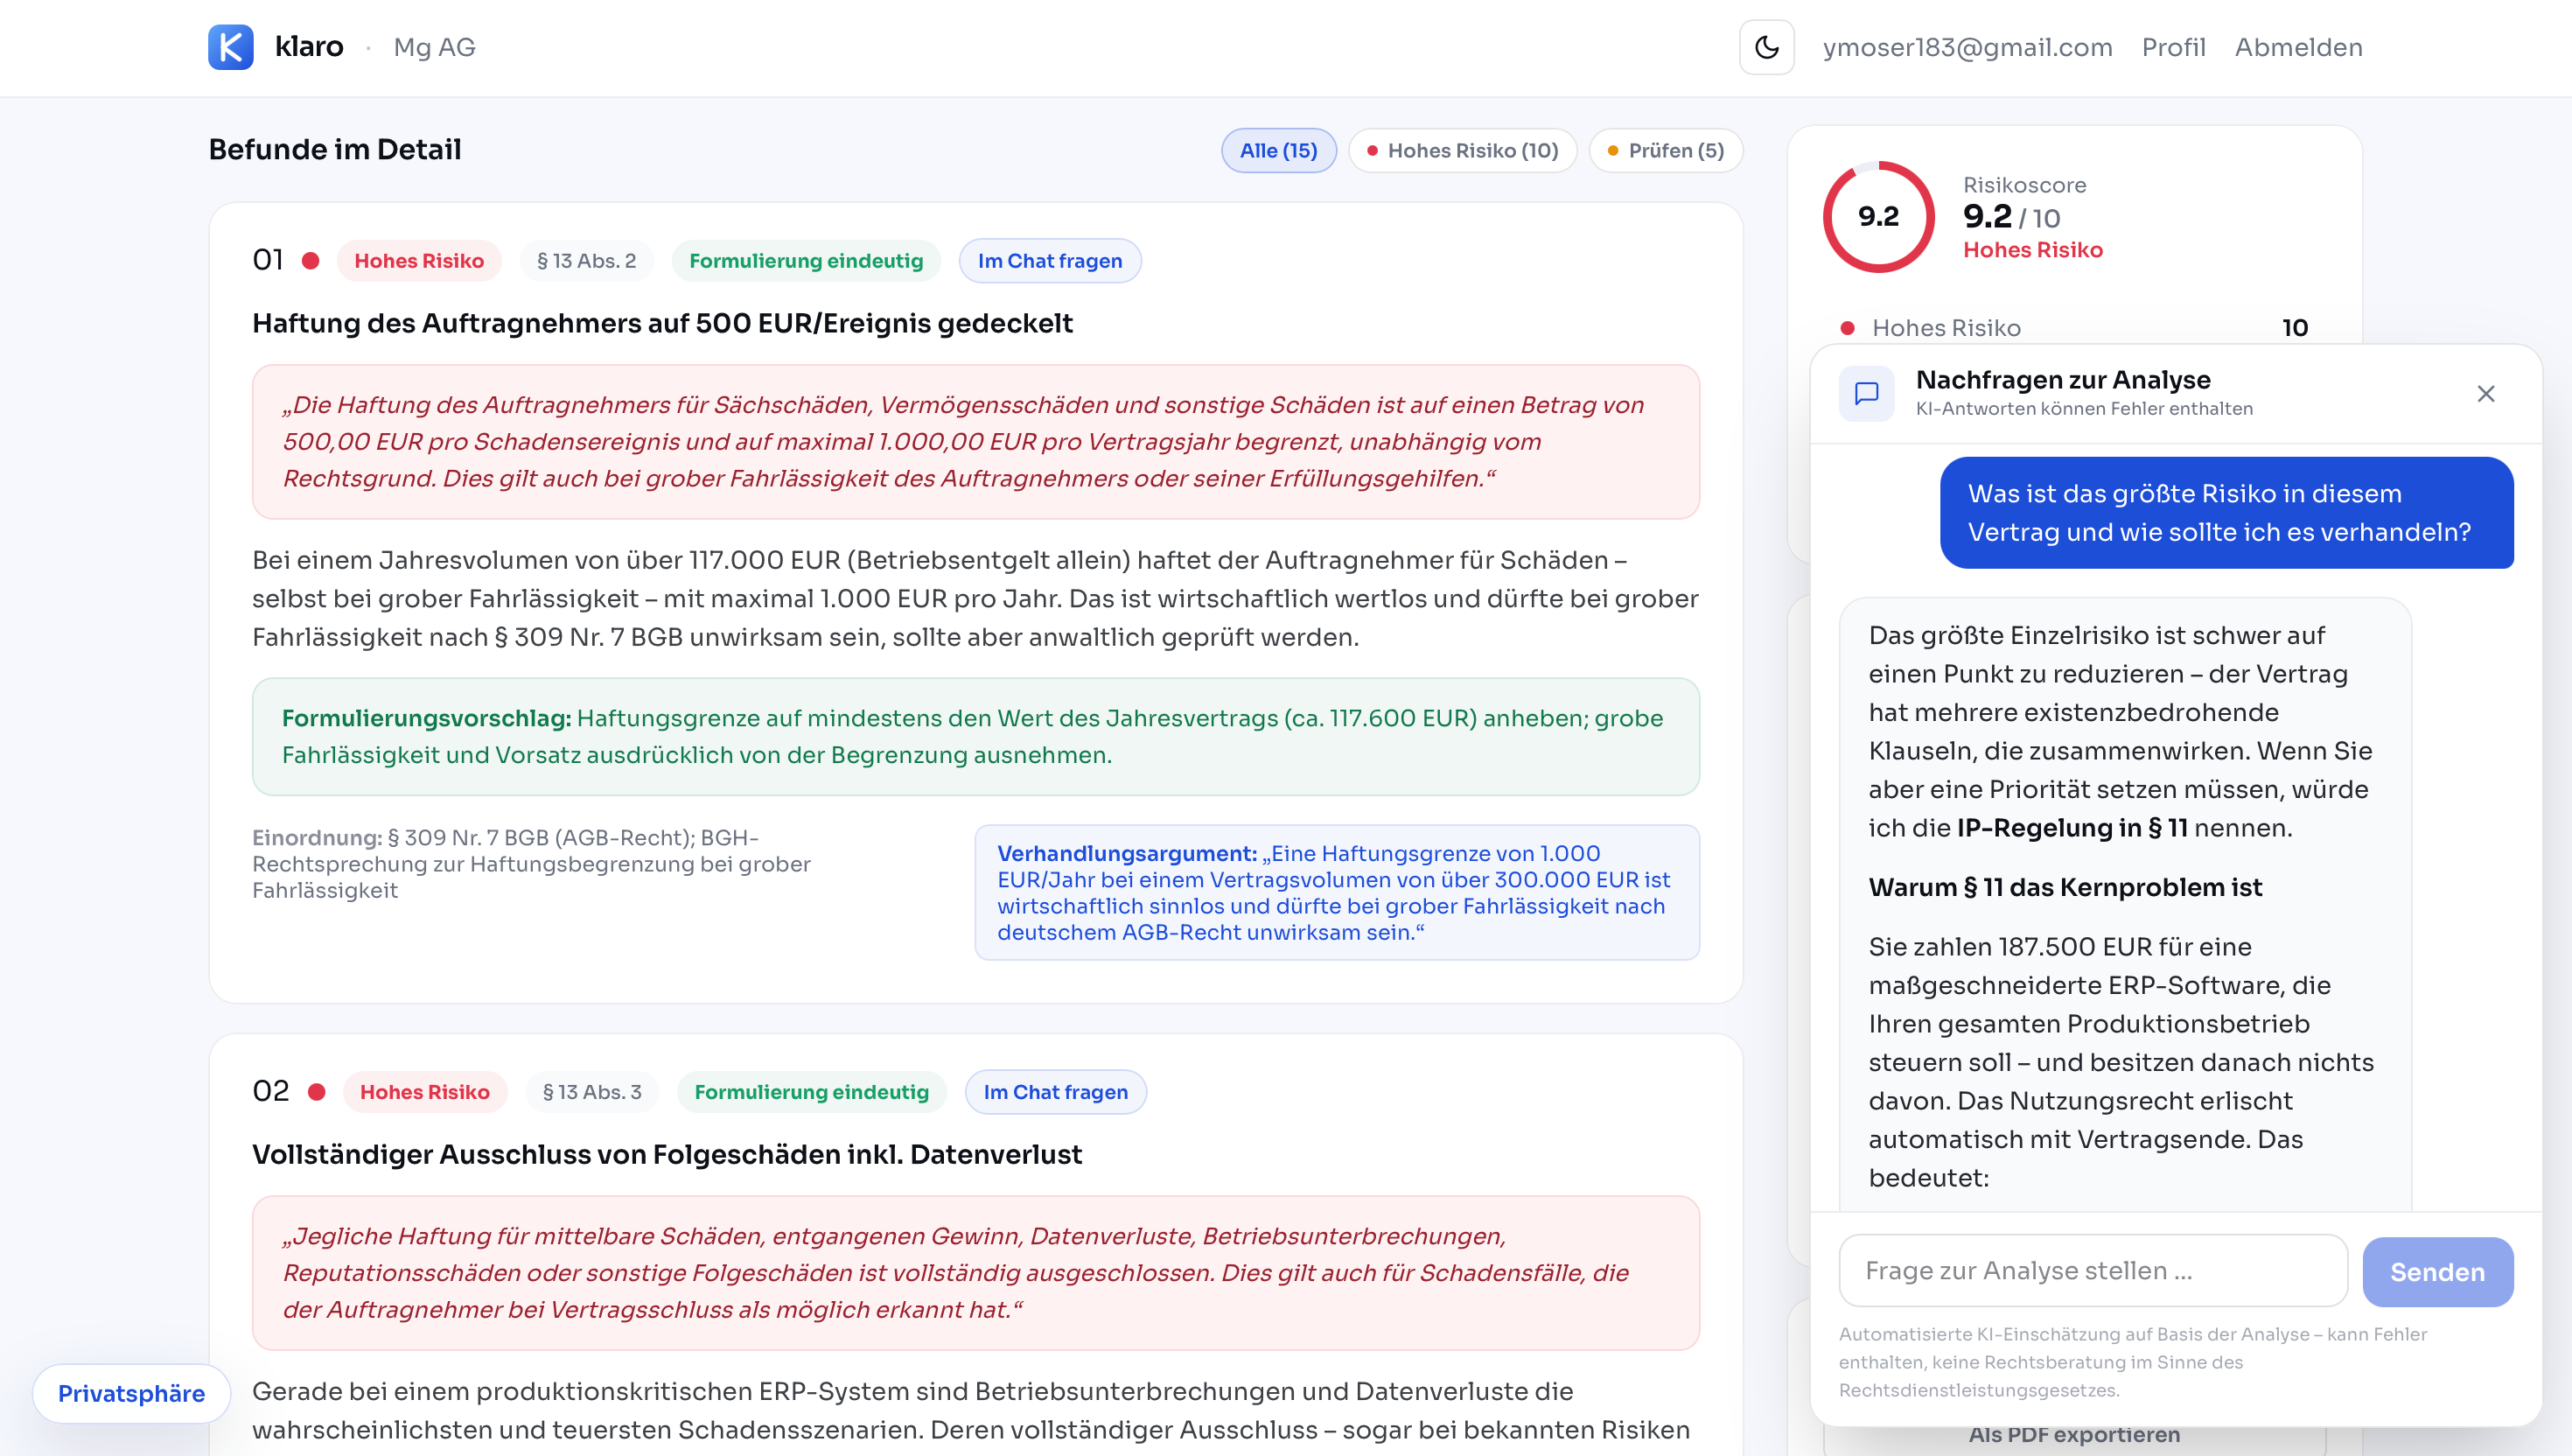This screenshot has width=2572, height=1456.
Task: Click Formulierung eindeutig tag on finding 01
Action: pyautogui.click(x=806, y=261)
